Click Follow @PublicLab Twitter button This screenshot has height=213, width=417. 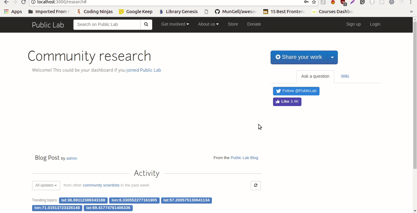click(296, 91)
